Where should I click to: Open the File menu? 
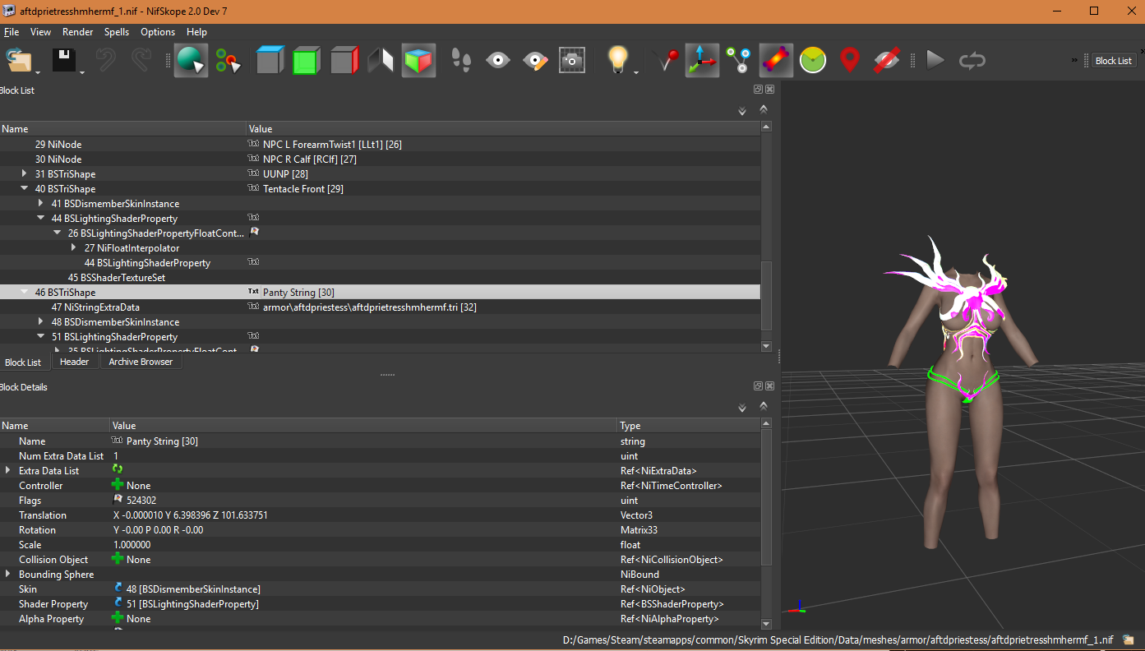[12, 32]
